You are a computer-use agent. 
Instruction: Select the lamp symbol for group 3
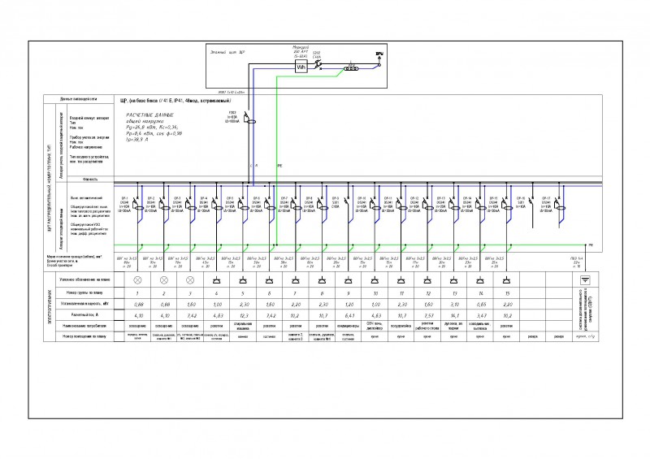pyautogui.click(x=190, y=280)
